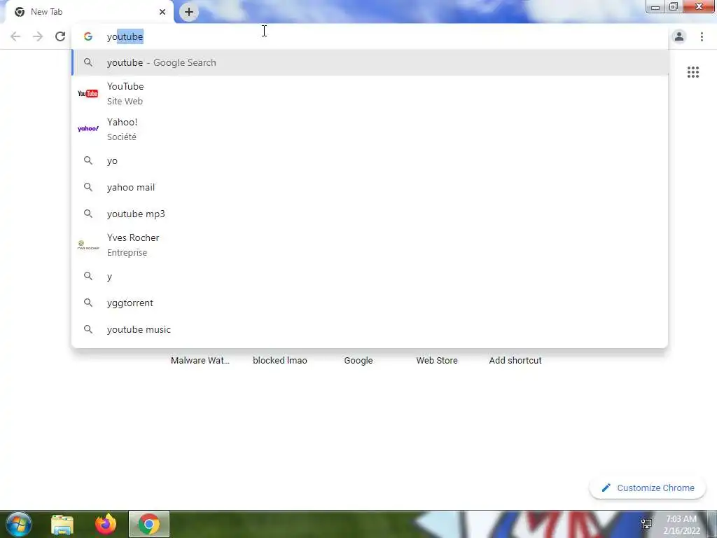Choose the 'youtube - Google Search' suggestion
Viewport: 717px width, 538px height.
(370, 62)
